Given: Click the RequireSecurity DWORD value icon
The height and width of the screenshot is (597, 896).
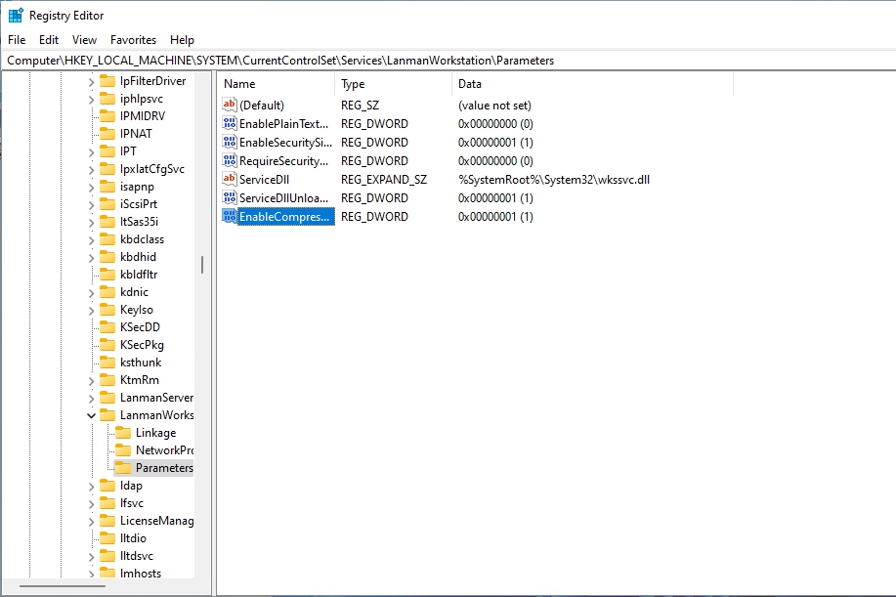Looking at the screenshot, I should coord(230,161).
